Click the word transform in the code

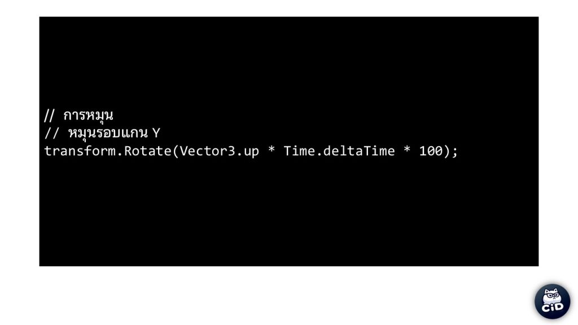pyautogui.click(x=80, y=151)
